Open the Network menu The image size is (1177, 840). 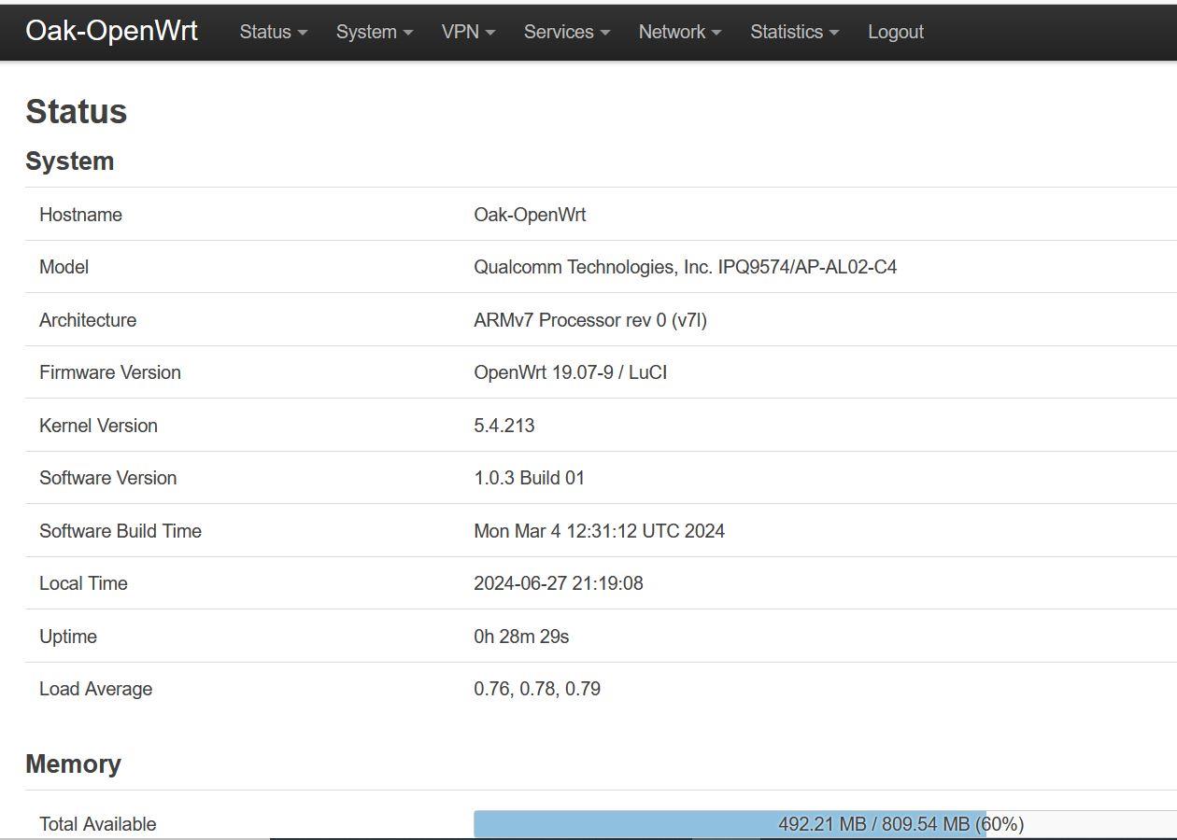[x=679, y=32]
